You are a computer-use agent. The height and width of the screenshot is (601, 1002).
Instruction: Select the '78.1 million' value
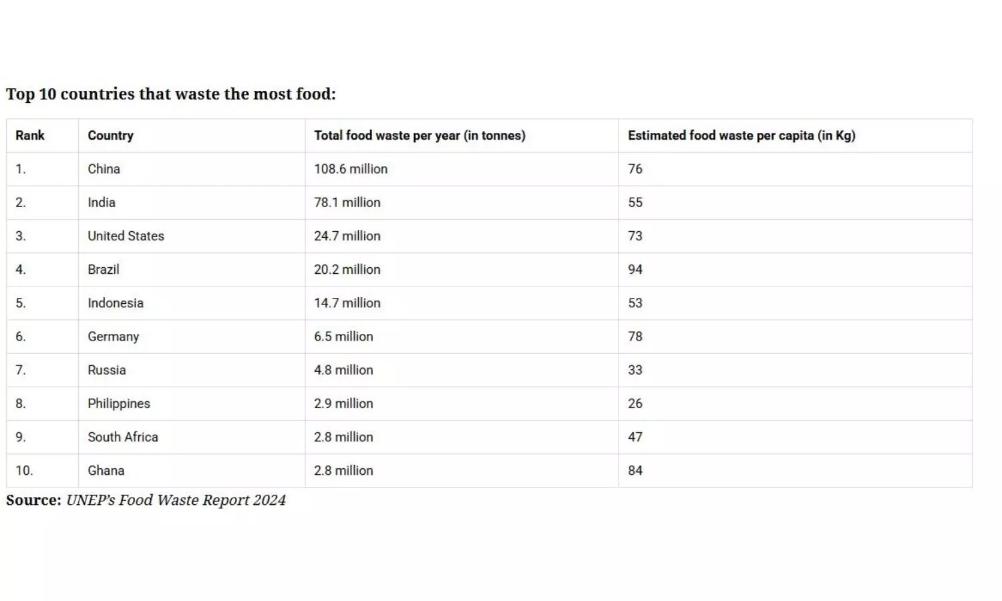pyautogui.click(x=347, y=202)
